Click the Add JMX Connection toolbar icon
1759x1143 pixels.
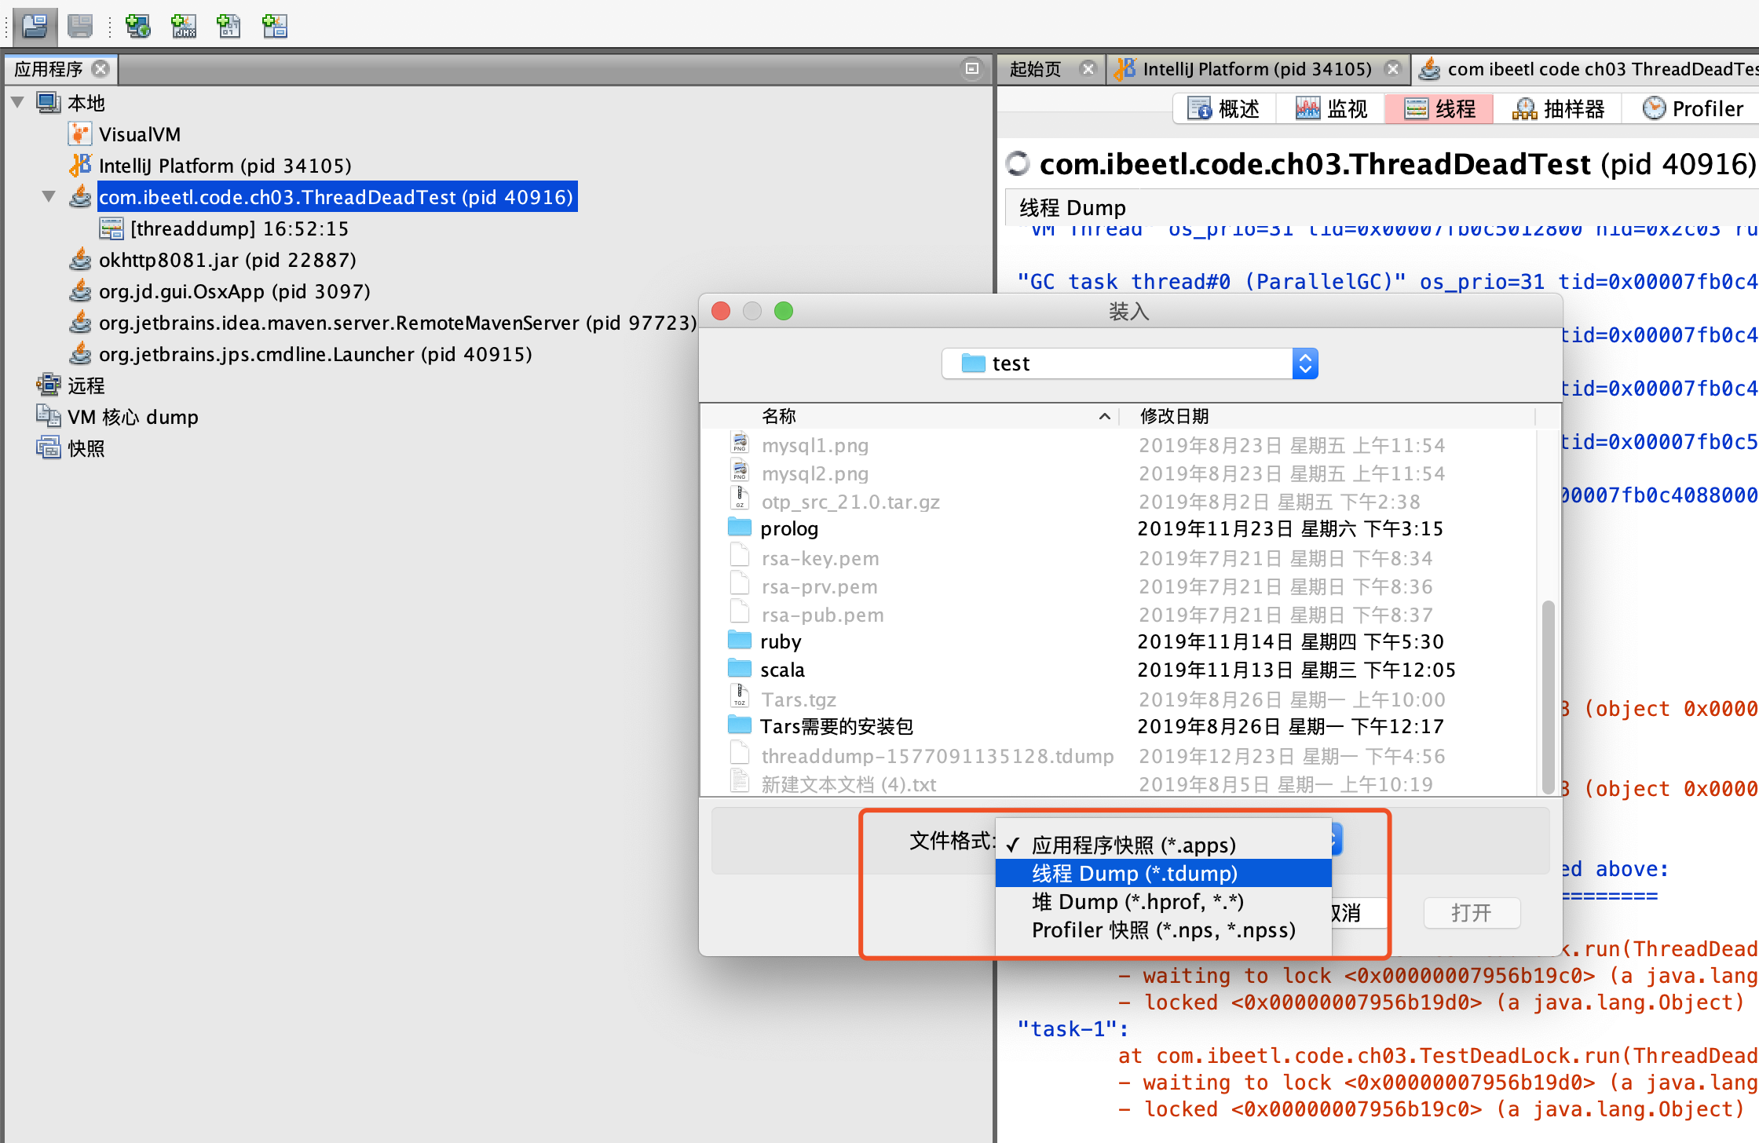point(184,26)
